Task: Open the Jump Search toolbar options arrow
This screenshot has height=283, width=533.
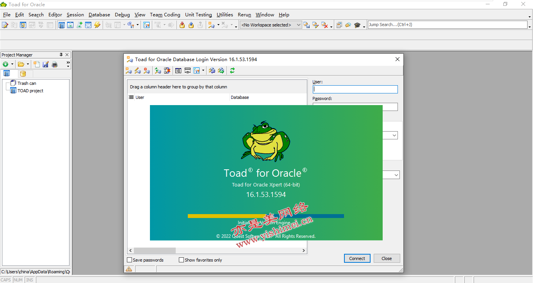Action: 529,26
